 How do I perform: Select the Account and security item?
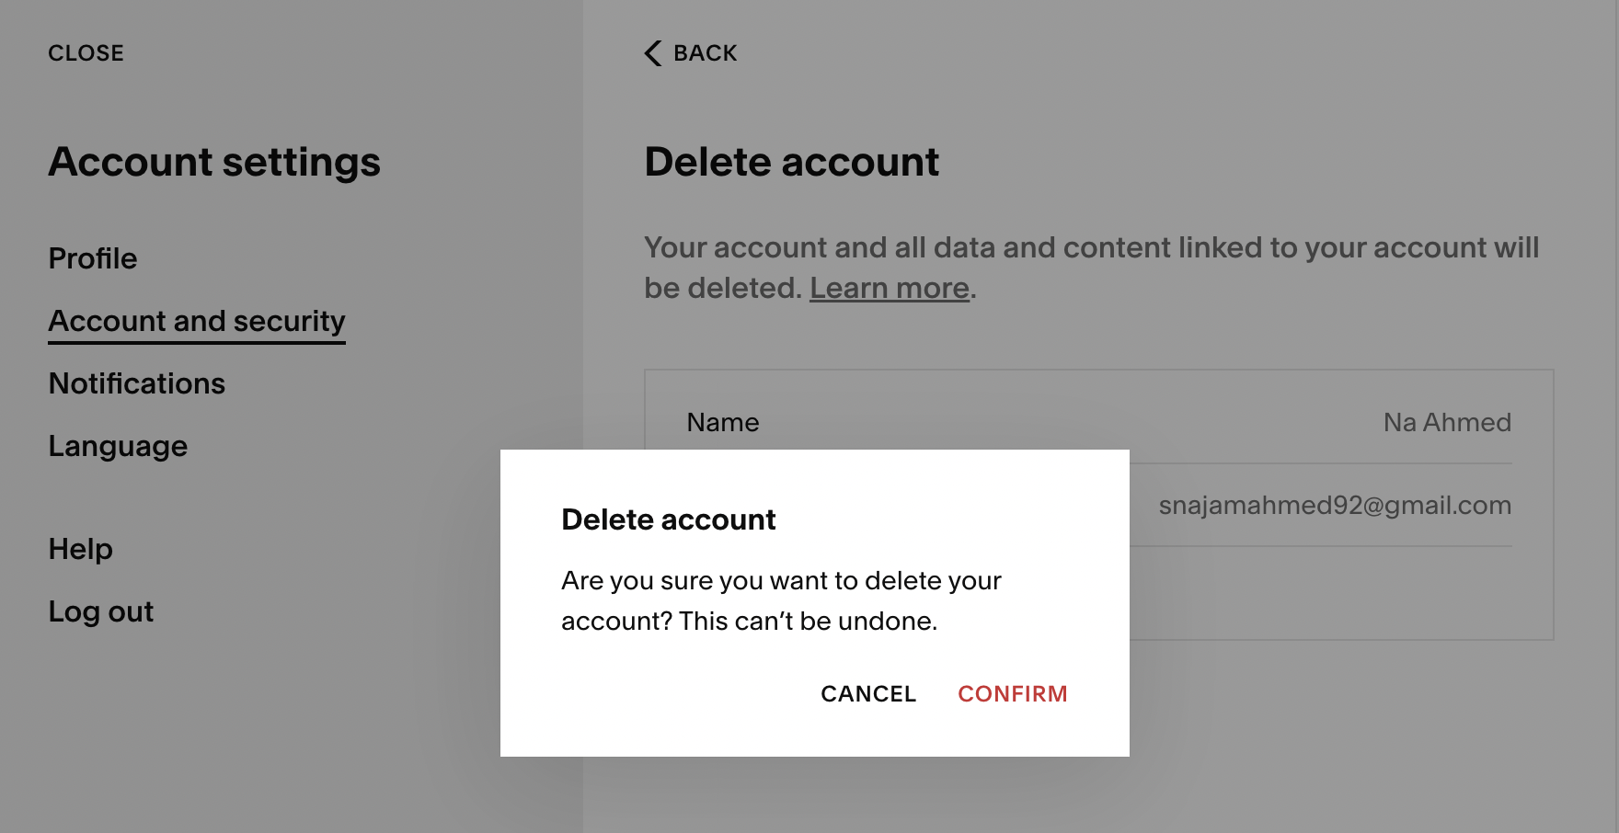(197, 321)
